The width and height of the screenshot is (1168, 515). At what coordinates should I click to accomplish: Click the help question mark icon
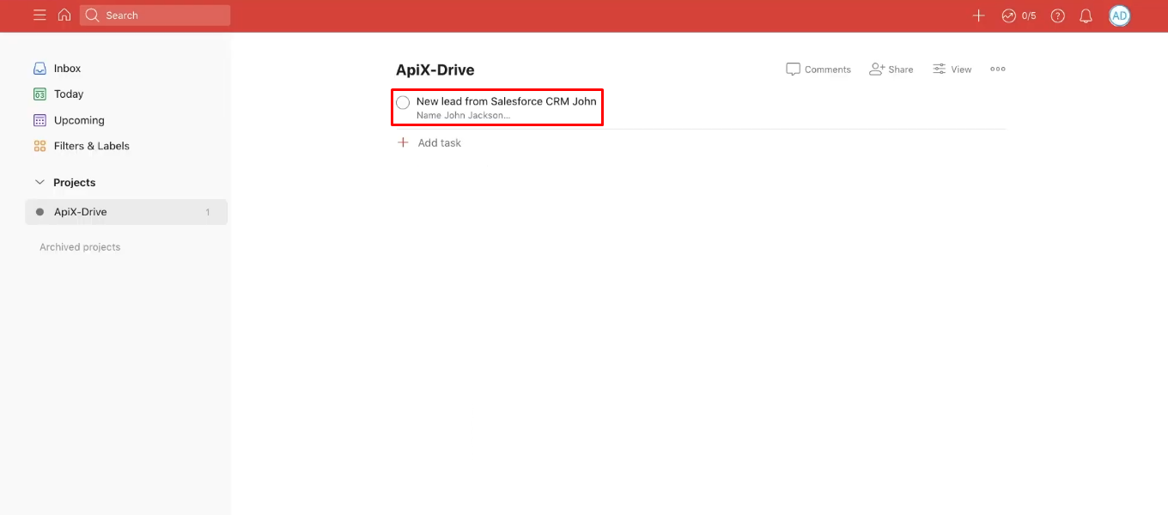coord(1057,15)
